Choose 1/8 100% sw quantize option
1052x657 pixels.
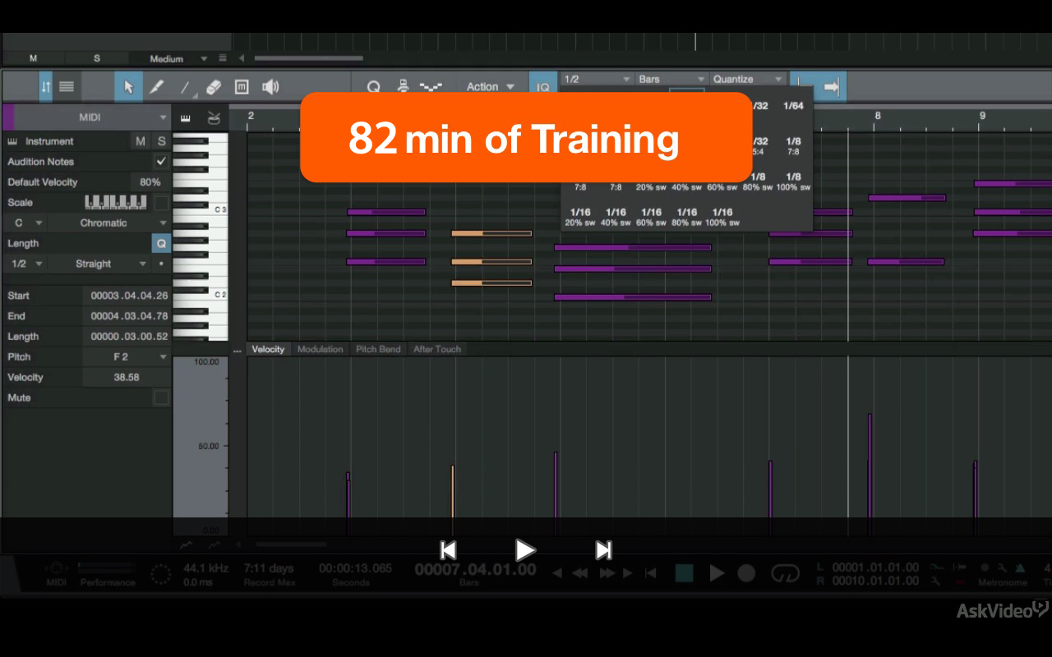[793, 181]
